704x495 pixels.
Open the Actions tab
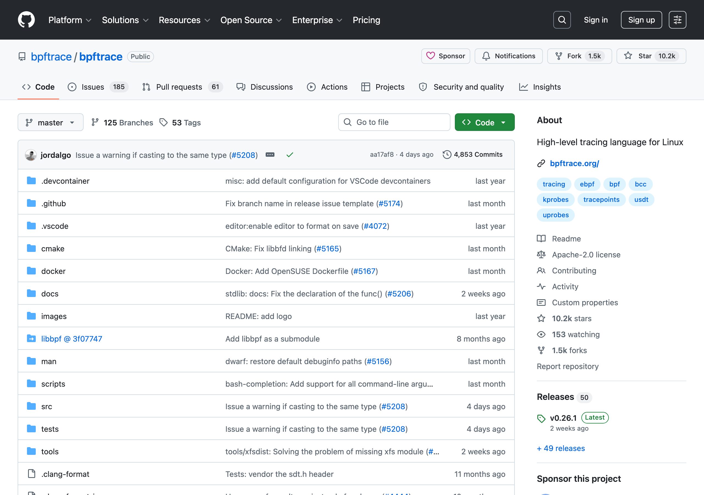pyautogui.click(x=327, y=87)
